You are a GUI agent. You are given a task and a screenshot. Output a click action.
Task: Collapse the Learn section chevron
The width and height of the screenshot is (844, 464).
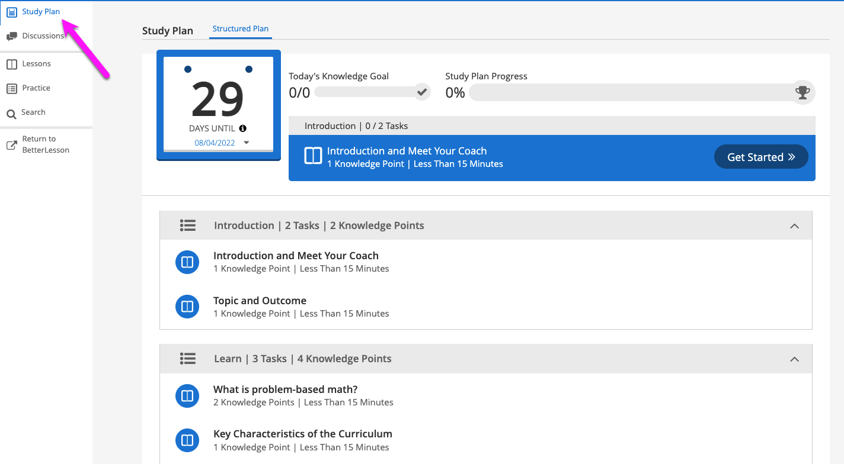pyautogui.click(x=794, y=359)
